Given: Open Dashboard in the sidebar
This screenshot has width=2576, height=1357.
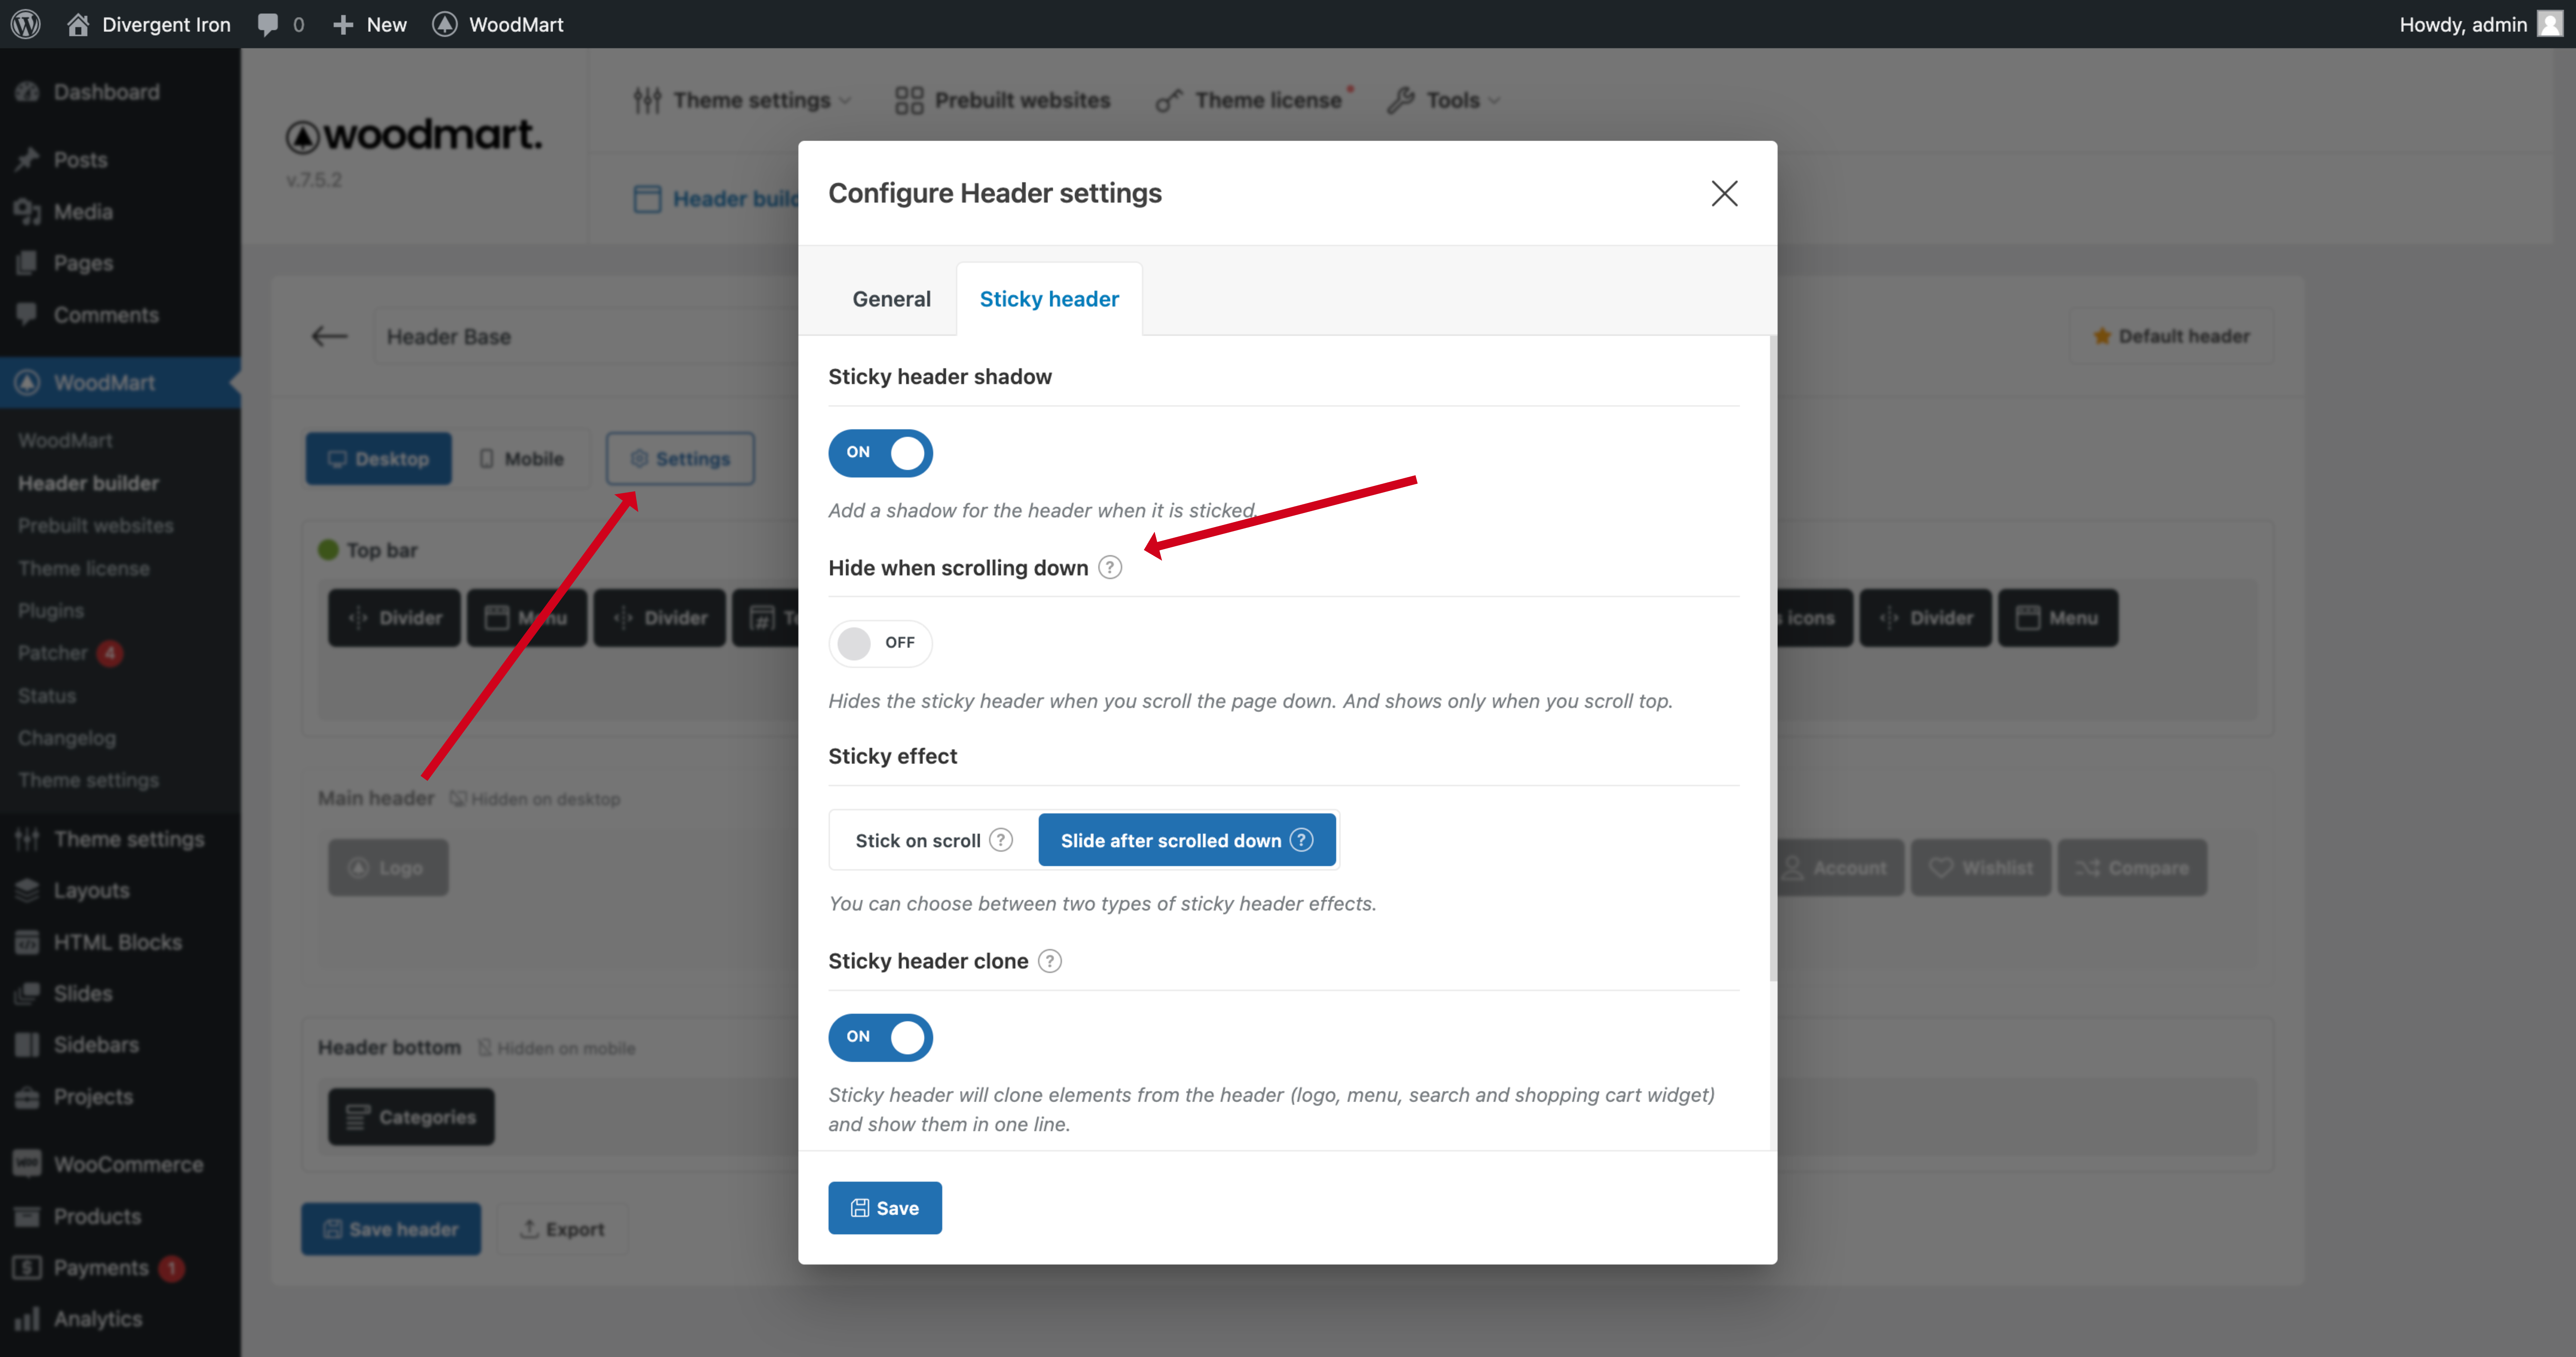Looking at the screenshot, I should [120, 92].
